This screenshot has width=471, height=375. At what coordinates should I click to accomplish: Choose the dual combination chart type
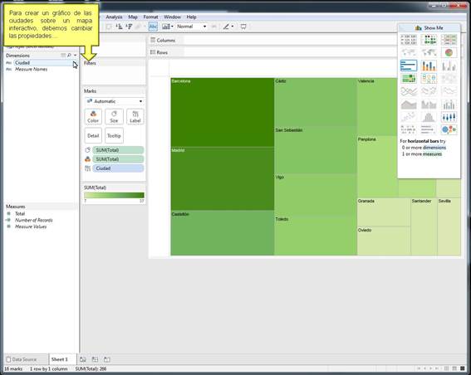[x=449, y=105]
